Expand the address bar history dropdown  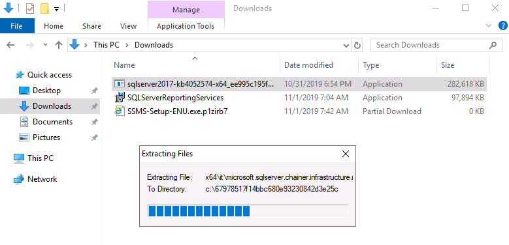tap(346, 46)
